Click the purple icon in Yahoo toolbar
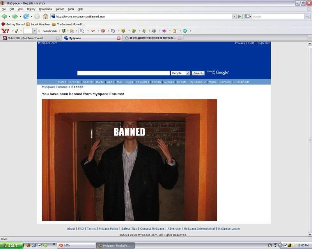Viewport: 312px width, 249px height. [164, 31]
